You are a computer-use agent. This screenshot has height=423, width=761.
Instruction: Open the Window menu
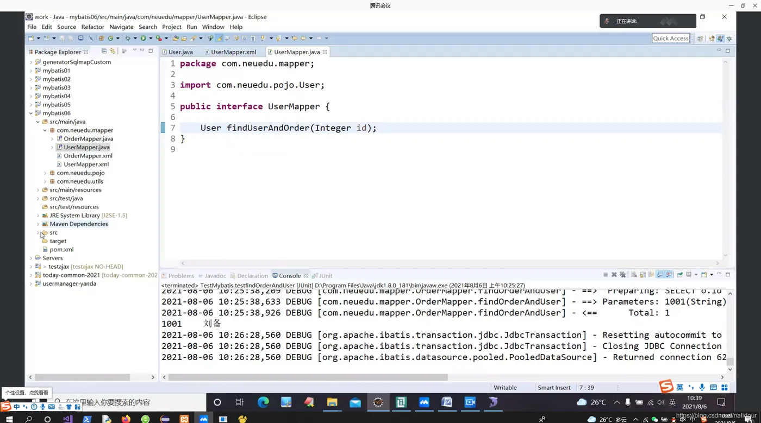(x=213, y=27)
